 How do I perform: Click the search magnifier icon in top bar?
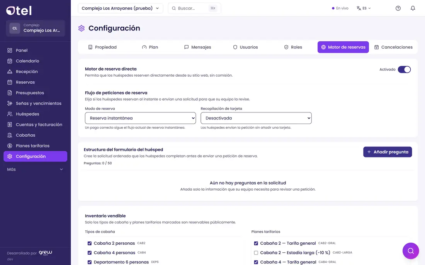tap(174, 8)
